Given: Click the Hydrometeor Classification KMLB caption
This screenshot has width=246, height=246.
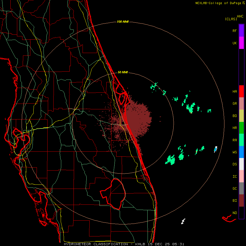Looking at the screenshot, I should pos(124,244).
